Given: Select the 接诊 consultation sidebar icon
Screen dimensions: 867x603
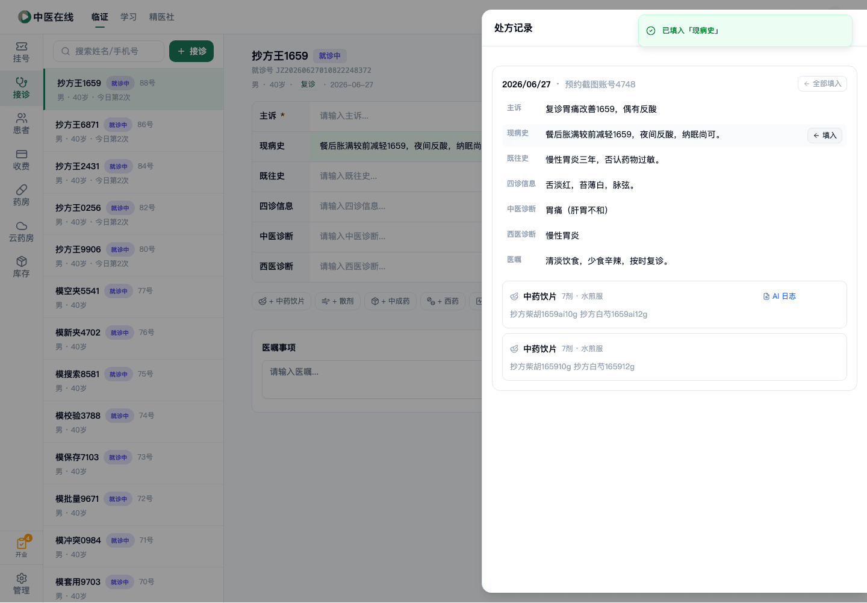Looking at the screenshot, I should [x=22, y=88].
